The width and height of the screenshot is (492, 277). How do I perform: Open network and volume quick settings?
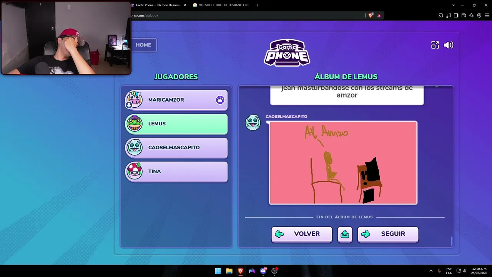461,271
